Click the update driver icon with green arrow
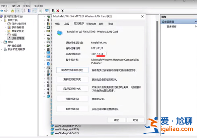 (x=53, y=11)
